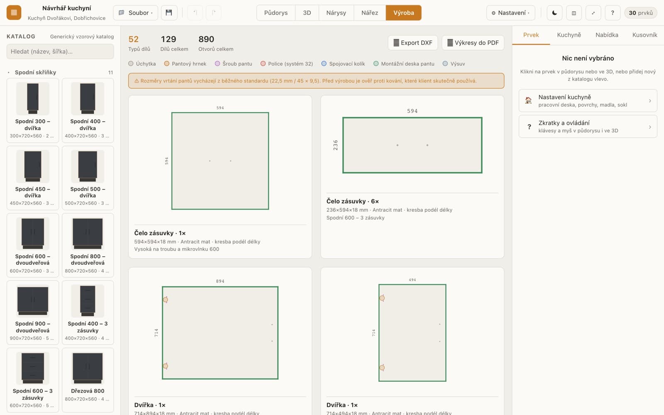664x415 pixels.
Task: Expand to fullscreen with the diagonal arrows icon
Action: (593, 12)
